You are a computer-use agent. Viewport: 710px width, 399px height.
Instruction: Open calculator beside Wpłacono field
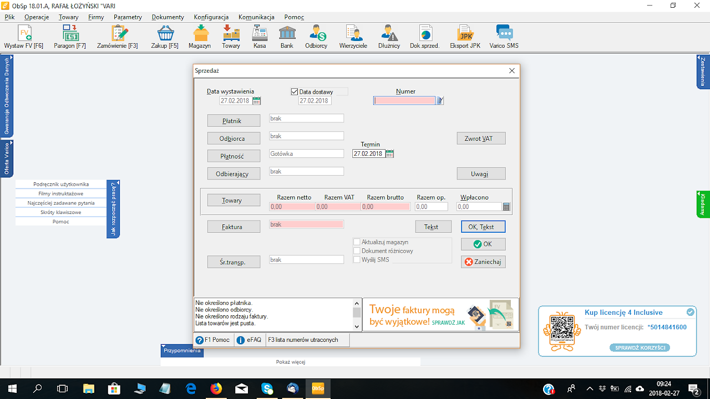click(x=506, y=207)
